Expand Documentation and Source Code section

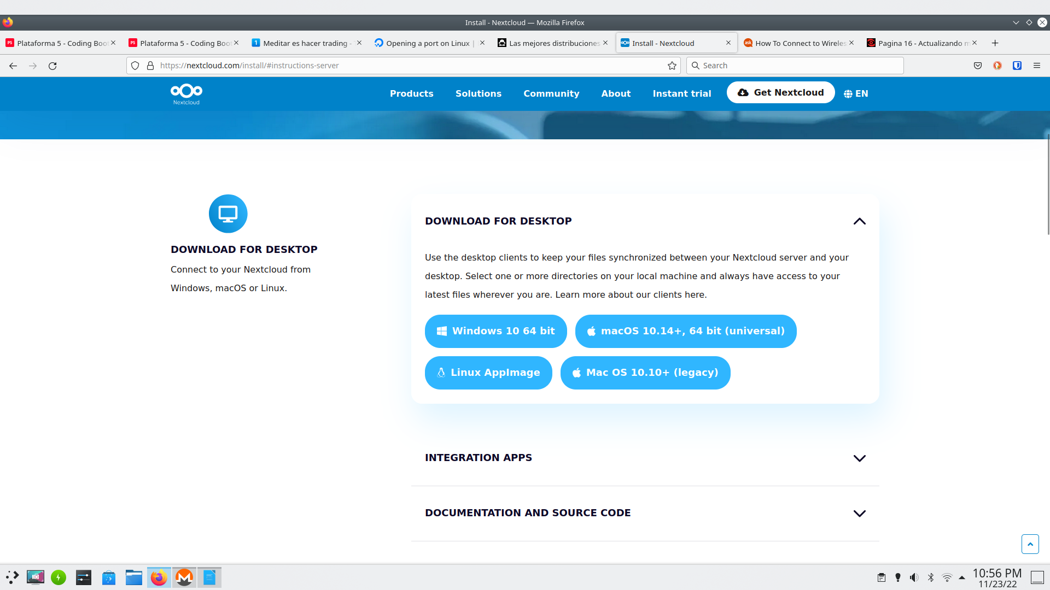(859, 514)
